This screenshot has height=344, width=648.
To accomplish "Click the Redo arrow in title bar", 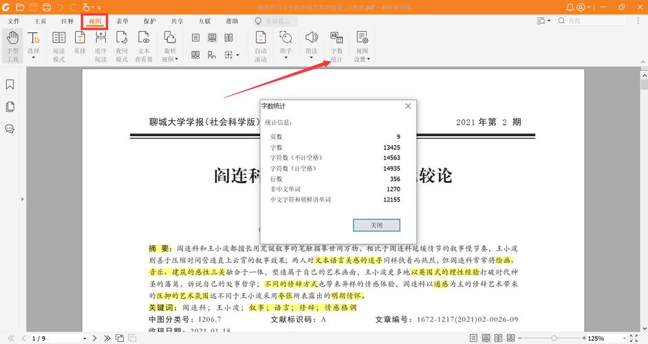I will point(73,7).
